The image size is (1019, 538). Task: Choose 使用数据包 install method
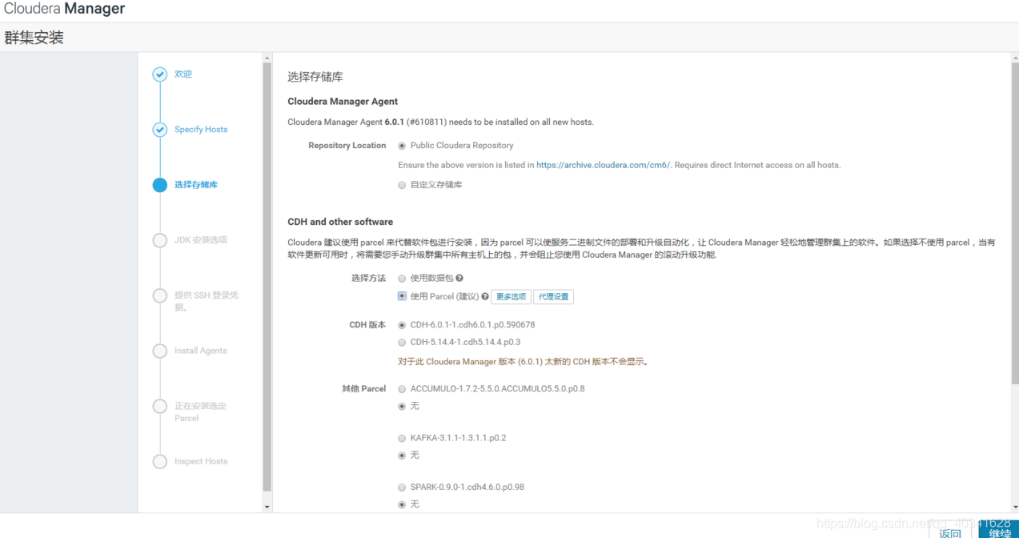pos(402,279)
